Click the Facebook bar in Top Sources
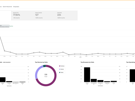This screenshot has width=135, height=101. (9, 82)
